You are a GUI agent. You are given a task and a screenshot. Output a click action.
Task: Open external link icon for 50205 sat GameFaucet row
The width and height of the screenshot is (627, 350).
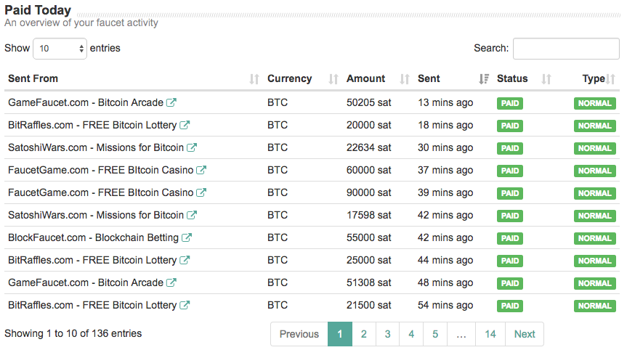coord(171,102)
